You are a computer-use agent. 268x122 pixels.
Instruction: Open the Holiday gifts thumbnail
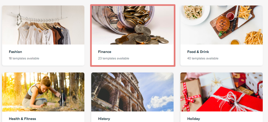click(x=221, y=92)
